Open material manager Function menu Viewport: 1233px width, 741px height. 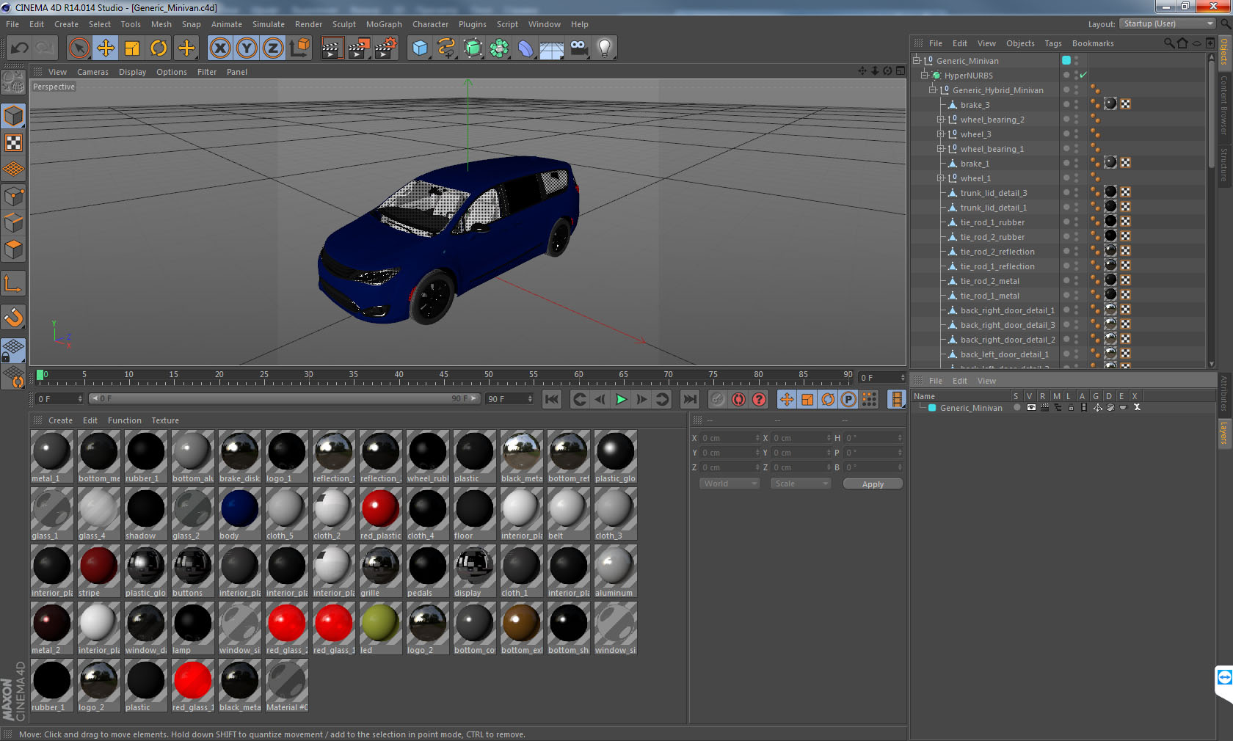125,420
